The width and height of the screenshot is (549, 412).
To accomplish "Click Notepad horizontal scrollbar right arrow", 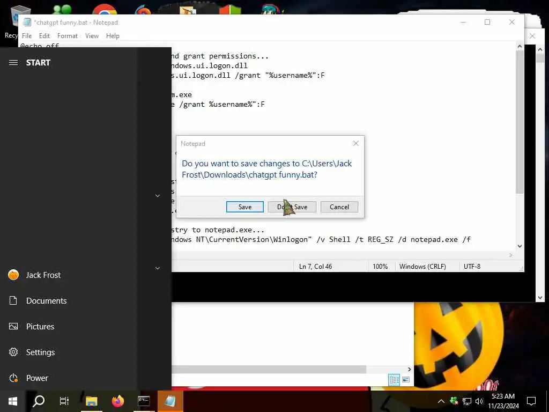I will tap(511, 255).
